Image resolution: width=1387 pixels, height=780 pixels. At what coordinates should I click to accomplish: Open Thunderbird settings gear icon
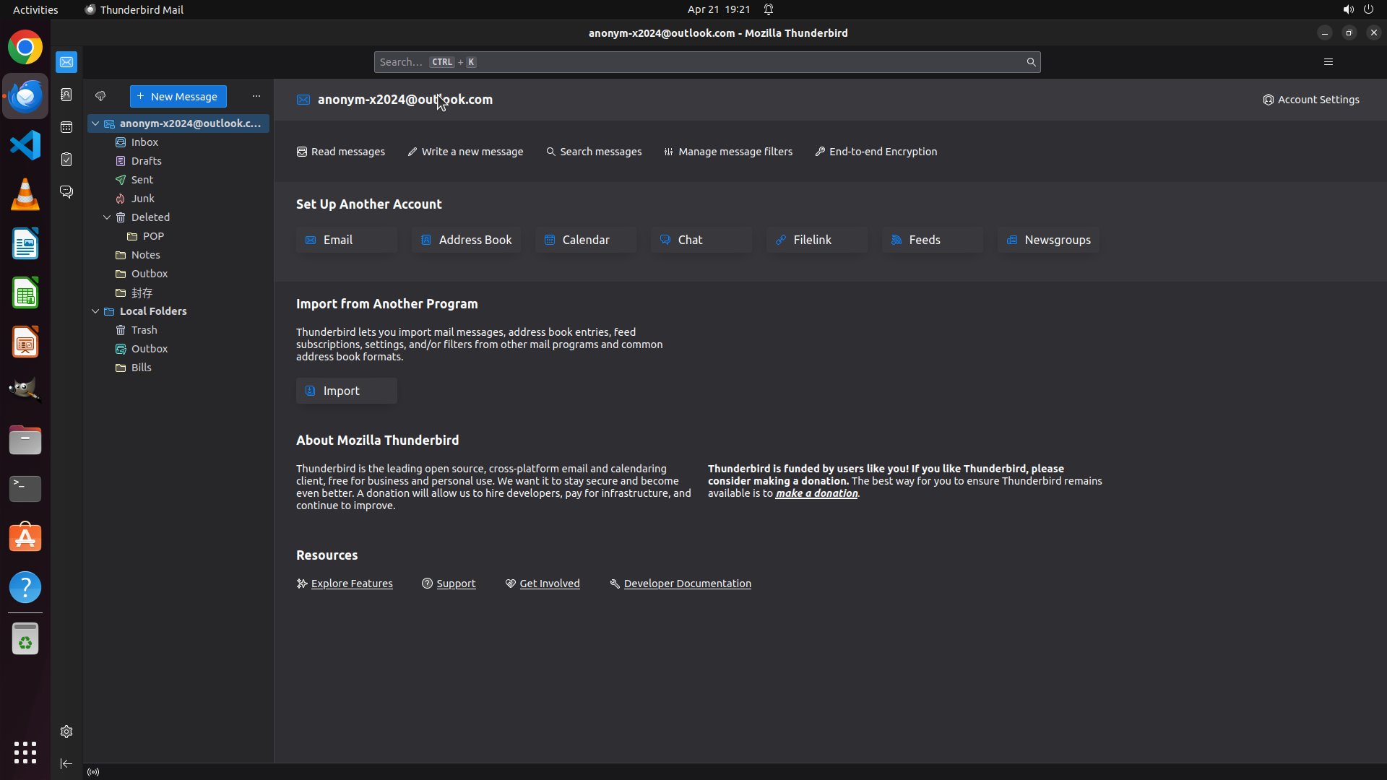(66, 732)
